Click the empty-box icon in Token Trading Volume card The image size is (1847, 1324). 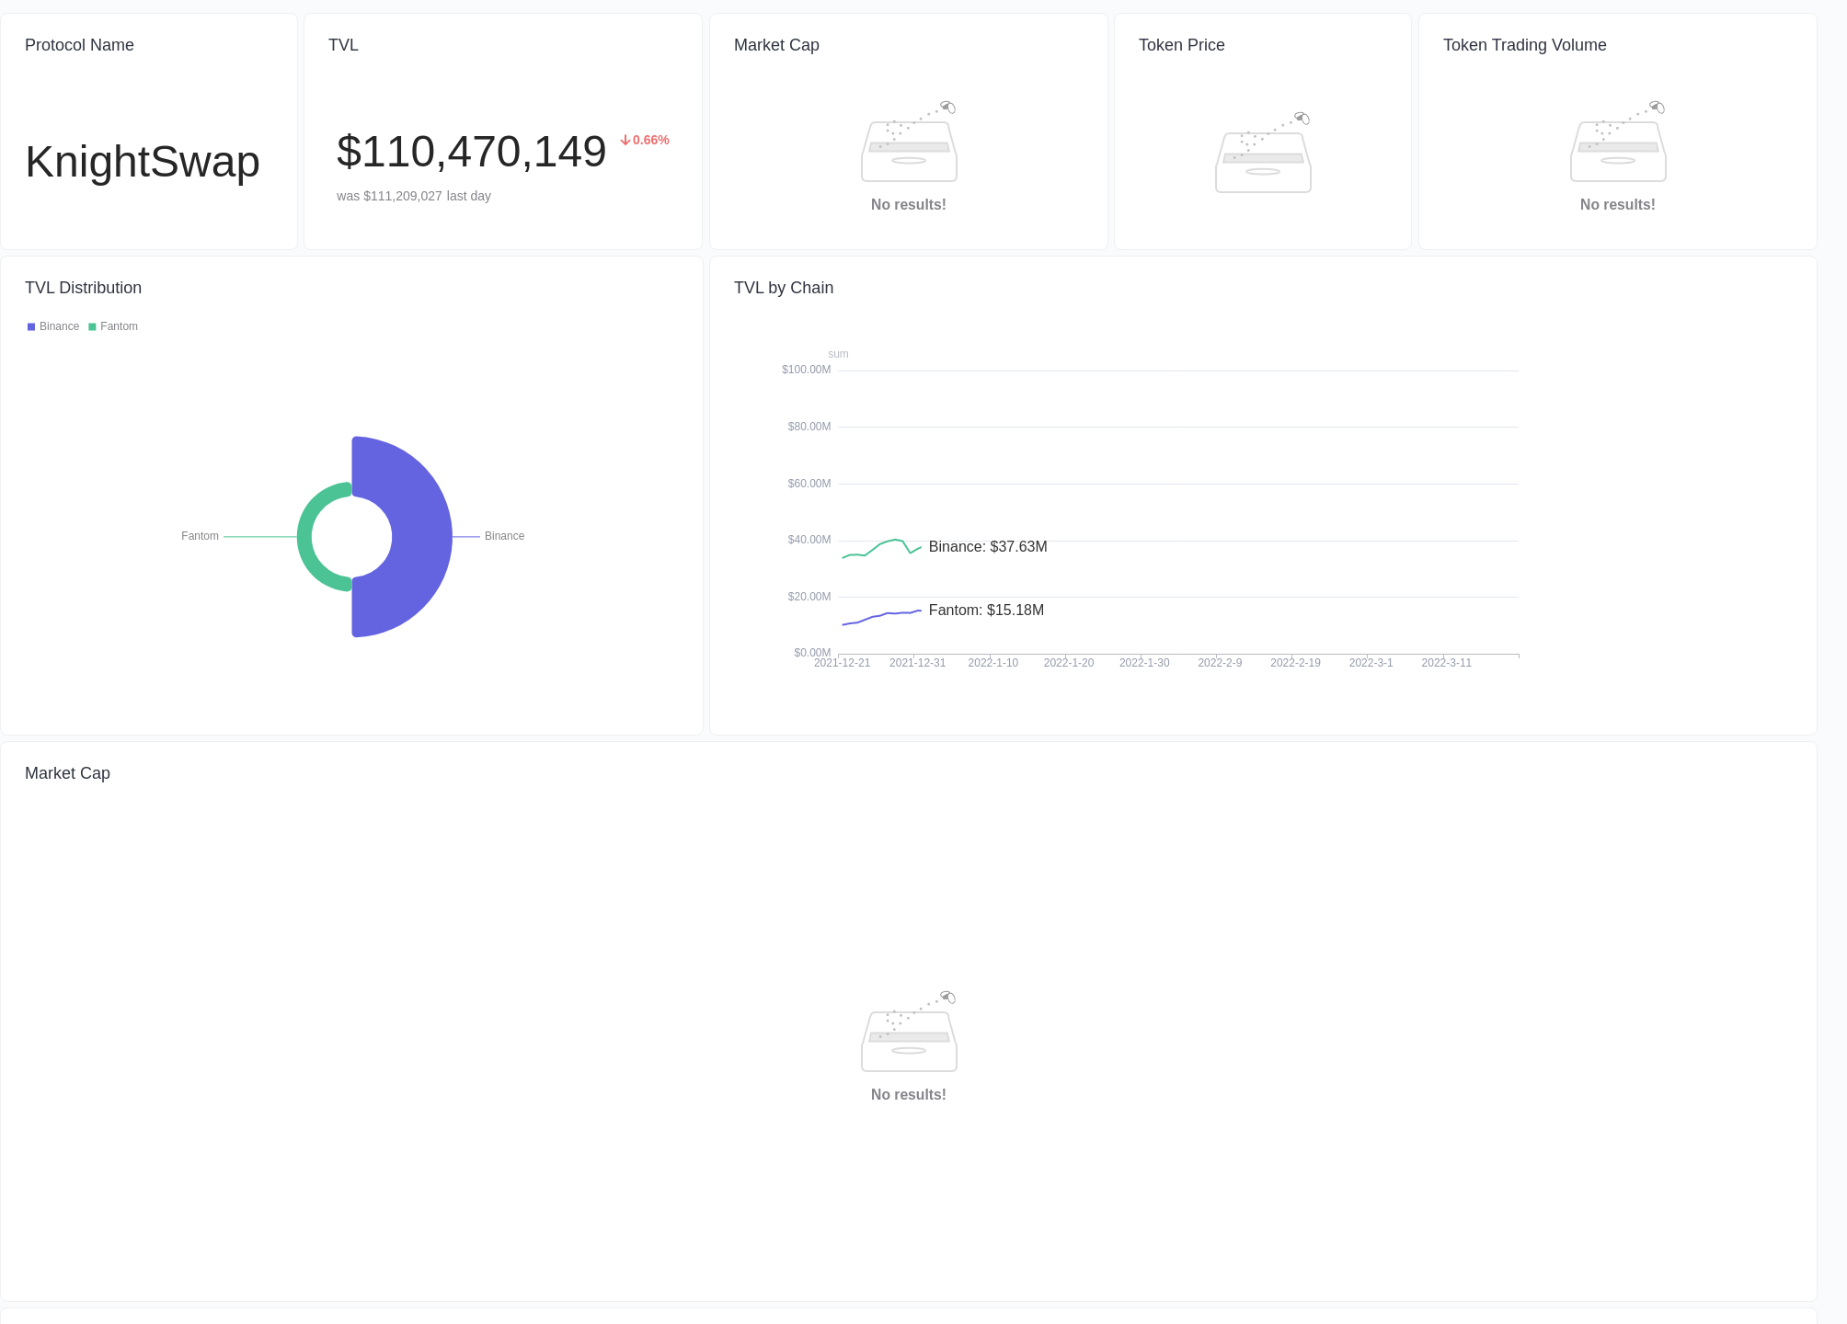pyautogui.click(x=1618, y=142)
